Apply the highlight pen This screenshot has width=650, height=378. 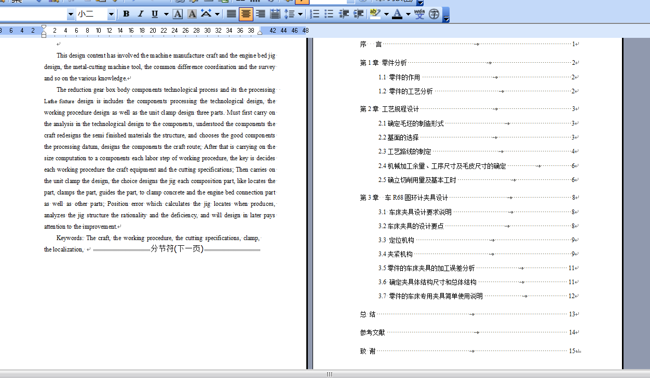tap(375, 14)
